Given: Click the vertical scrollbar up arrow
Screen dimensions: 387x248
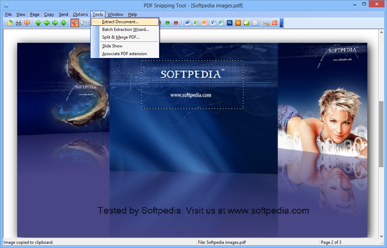Looking at the screenshot, I should coord(381,32).
